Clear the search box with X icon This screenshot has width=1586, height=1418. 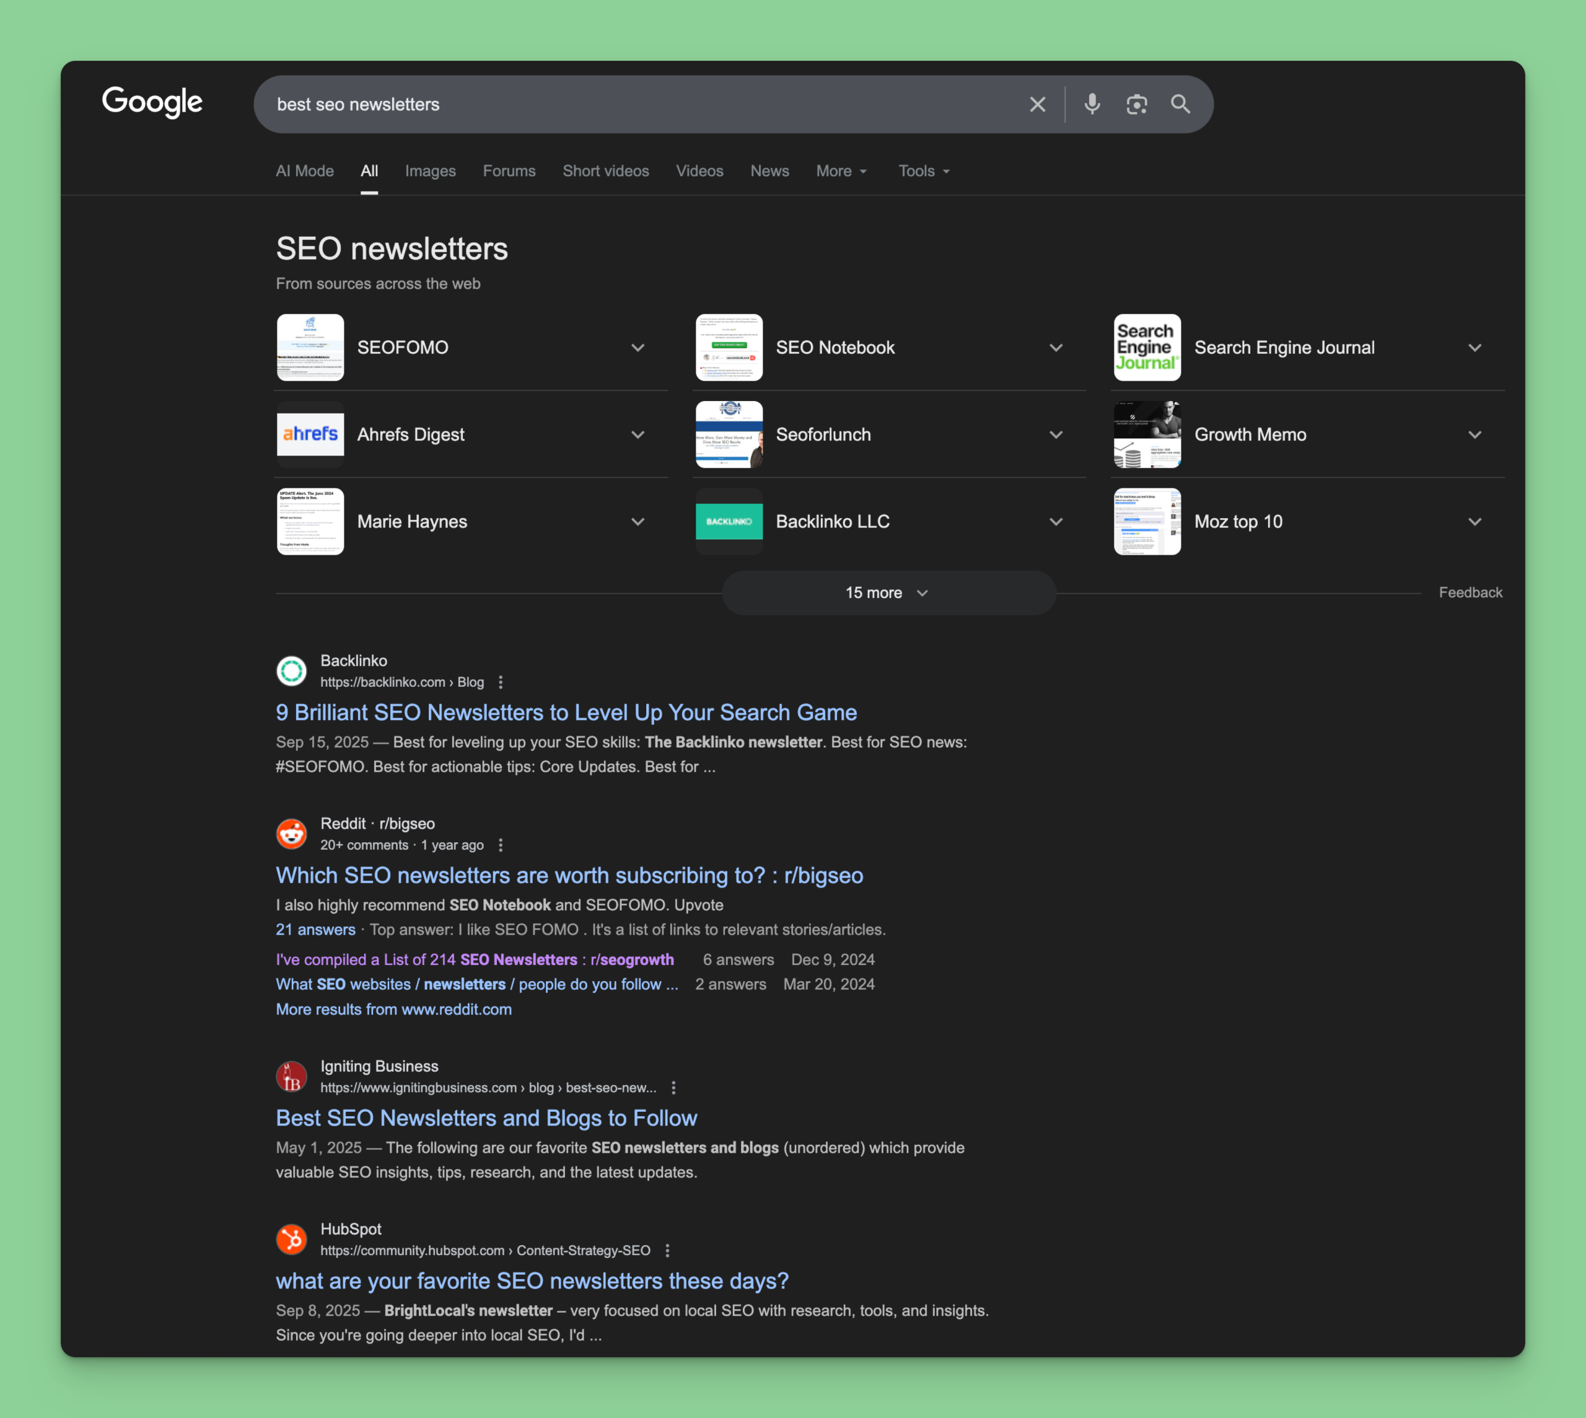click(x=1037, y=103)
